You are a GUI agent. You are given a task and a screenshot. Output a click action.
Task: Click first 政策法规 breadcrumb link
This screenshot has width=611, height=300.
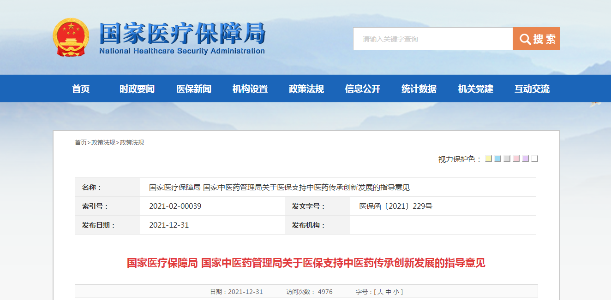click(x=103, y=142)
